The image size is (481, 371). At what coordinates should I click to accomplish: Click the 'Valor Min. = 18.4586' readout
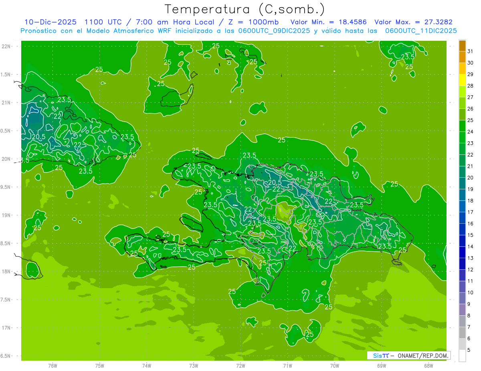click(328, 22)
